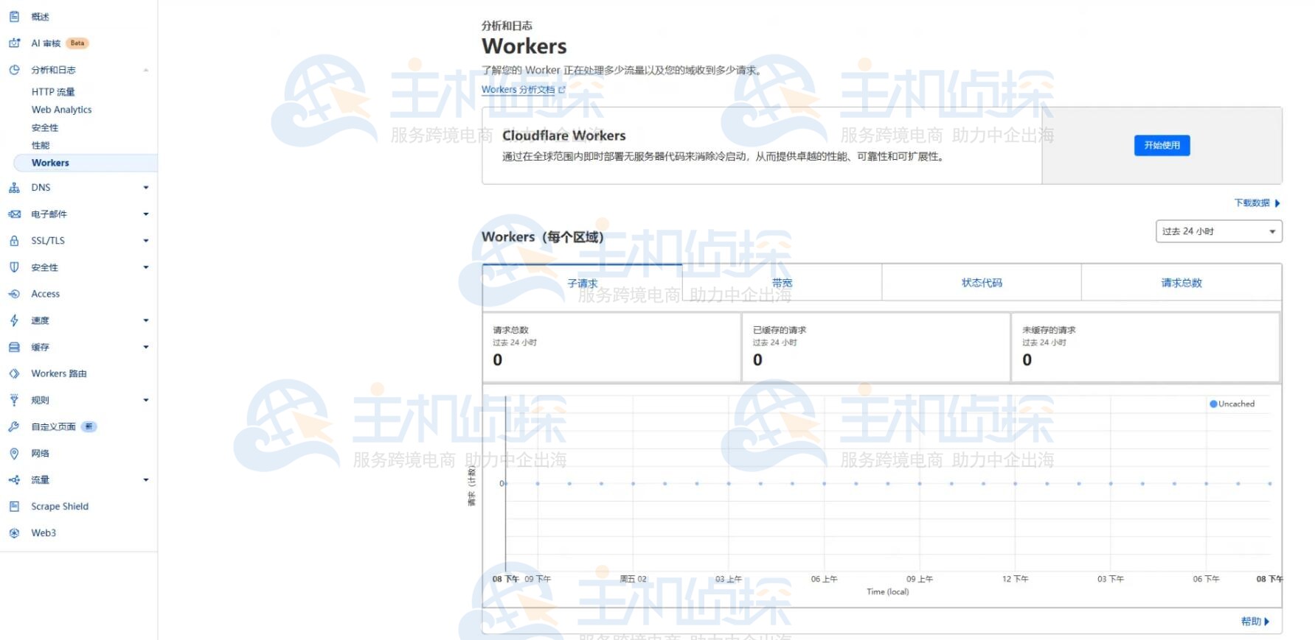Screen dimensions: 1315x640
Task: Click the Uncached Requests stat card
Action: click(x=1145, y=347)
